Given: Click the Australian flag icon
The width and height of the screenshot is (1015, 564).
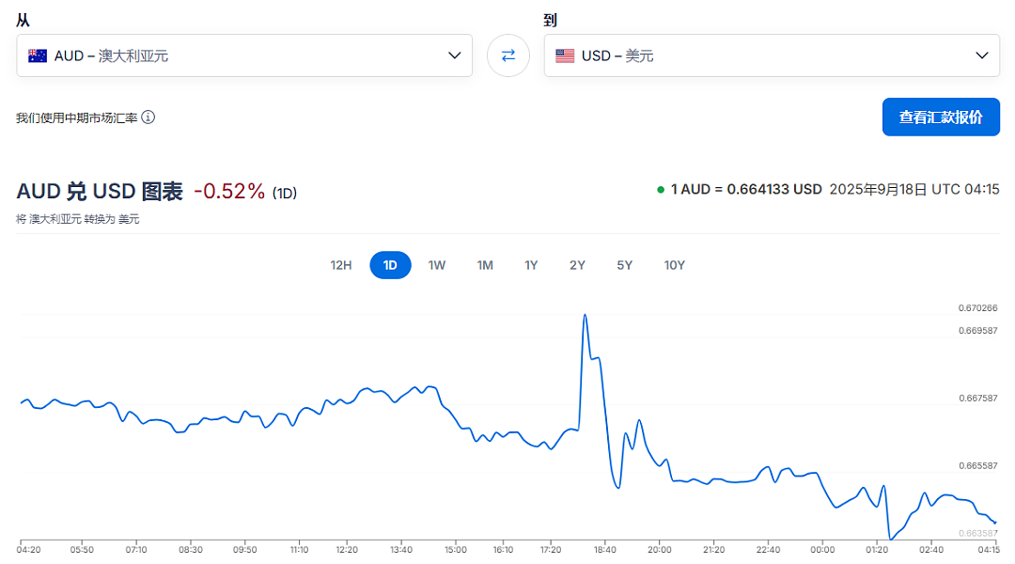Looking at the screenshot, I should click(38, 55).
